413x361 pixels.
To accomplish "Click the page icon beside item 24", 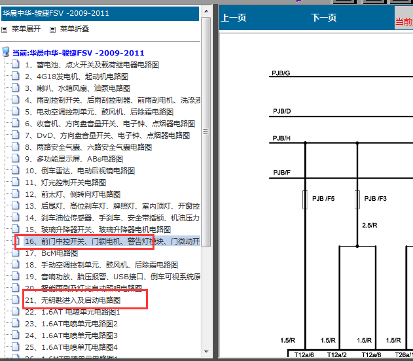I will pyautogui.click(x=16, y=335).
